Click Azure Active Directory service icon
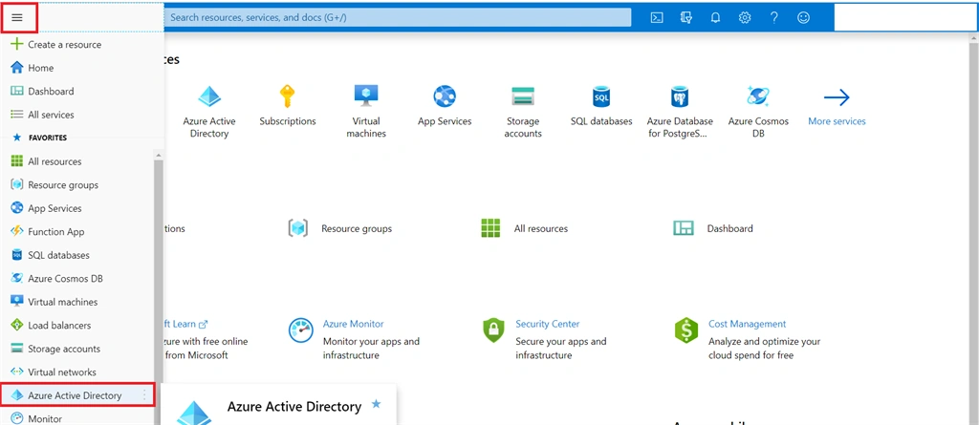The image size is (979, 425). (209, 96)
